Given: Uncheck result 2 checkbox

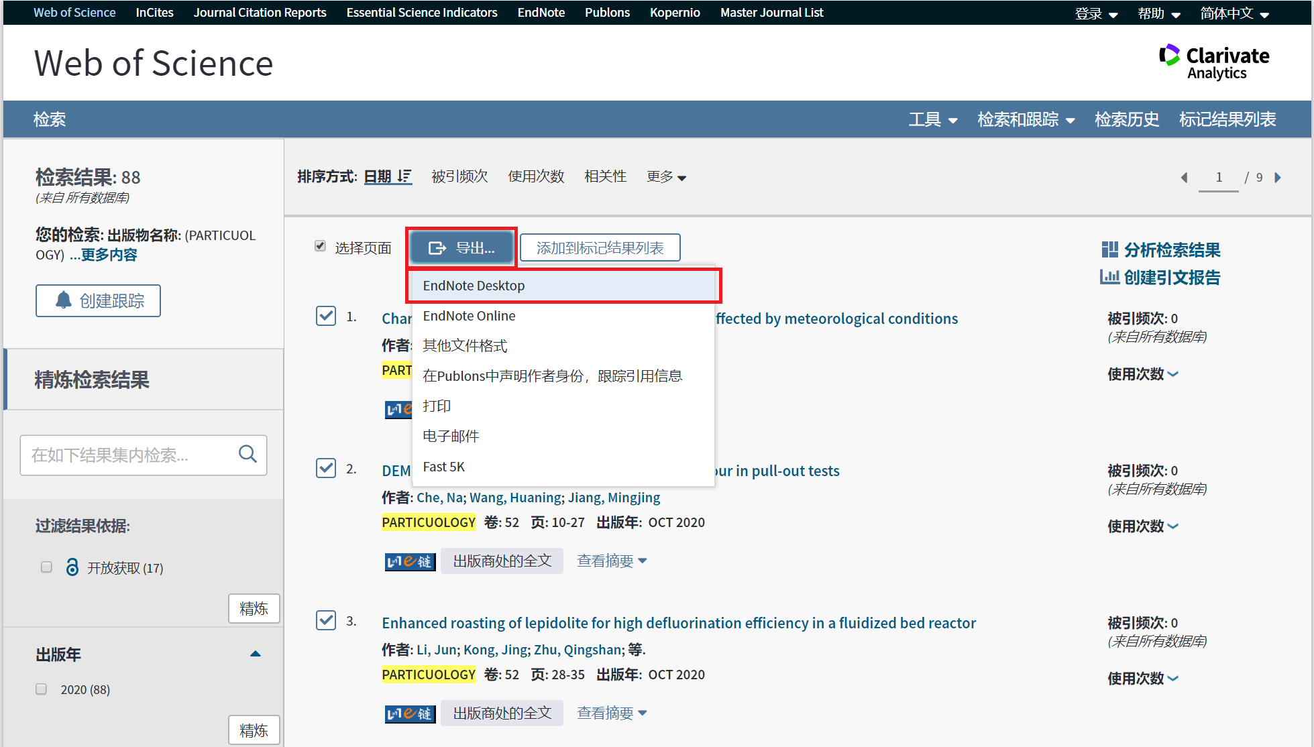Looking at the screenshot, I should pyautogui.click(x=326, y=468).
